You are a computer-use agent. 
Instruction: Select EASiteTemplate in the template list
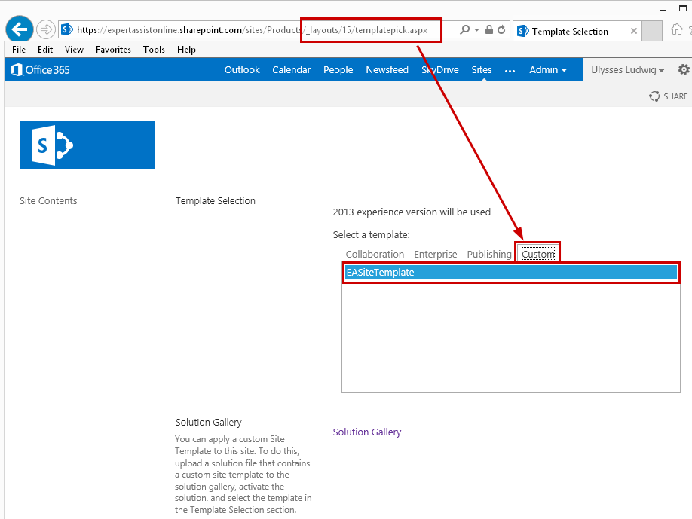point(380,273)
